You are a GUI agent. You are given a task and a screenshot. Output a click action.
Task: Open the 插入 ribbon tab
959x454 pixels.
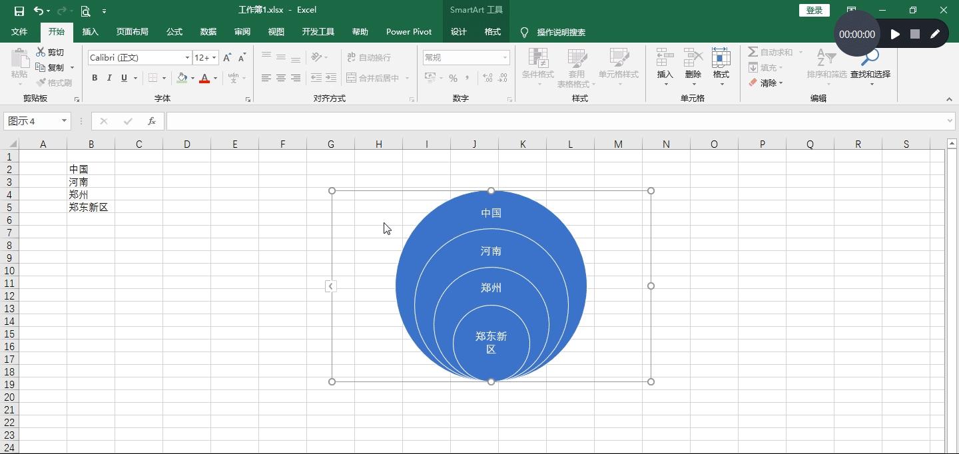tap(90, 31)
